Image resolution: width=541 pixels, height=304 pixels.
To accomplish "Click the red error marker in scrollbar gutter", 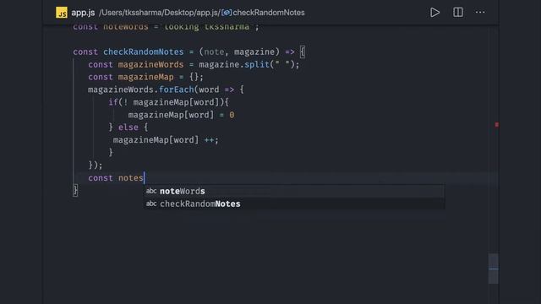I will pyautogui.click(x=496, y=124).
